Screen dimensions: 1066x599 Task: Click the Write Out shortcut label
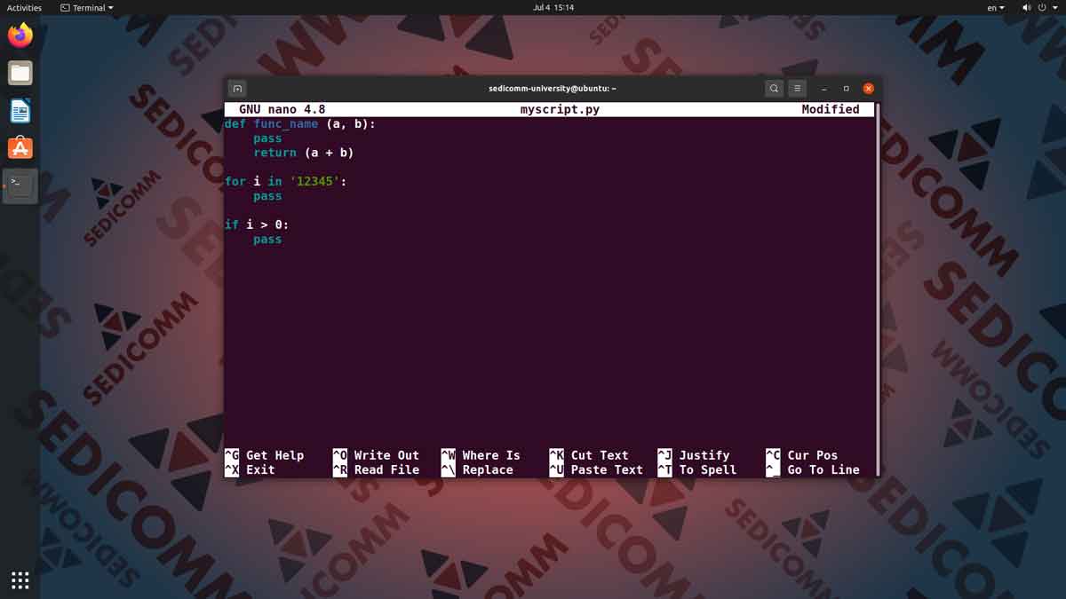386,455
